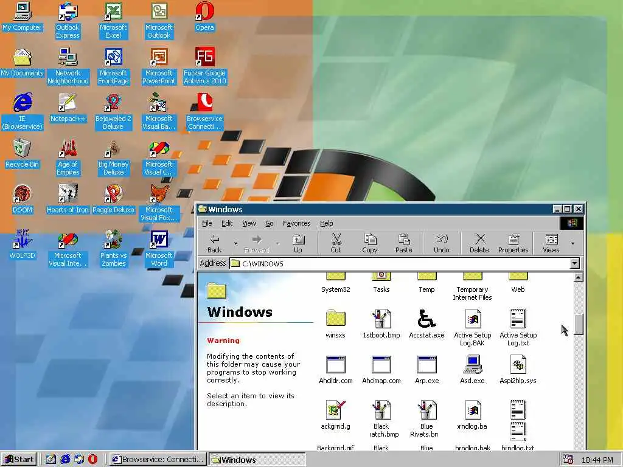Launch Opera desktop shortcut
The width and height of the screenshot is (623, 467).
coord(204,16)
